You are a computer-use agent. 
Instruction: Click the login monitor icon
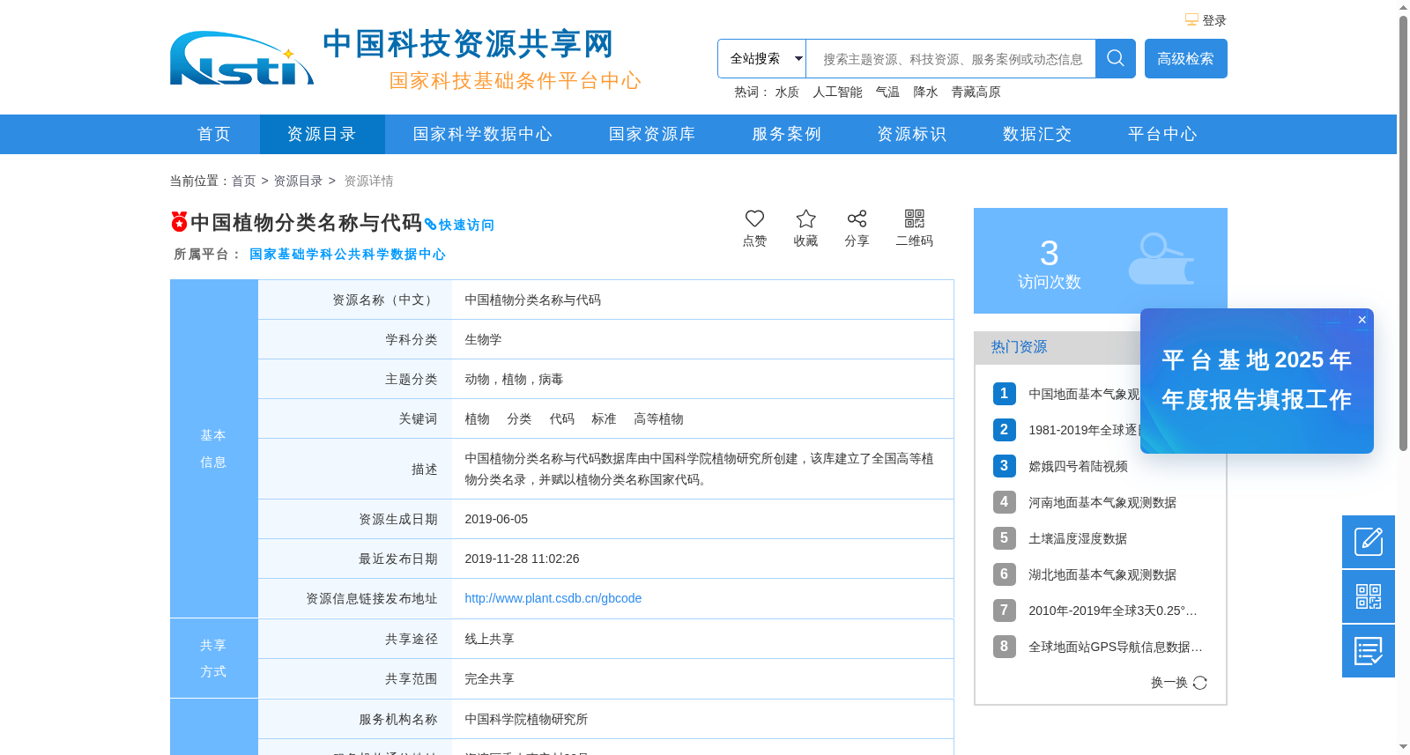point(1191,19)
